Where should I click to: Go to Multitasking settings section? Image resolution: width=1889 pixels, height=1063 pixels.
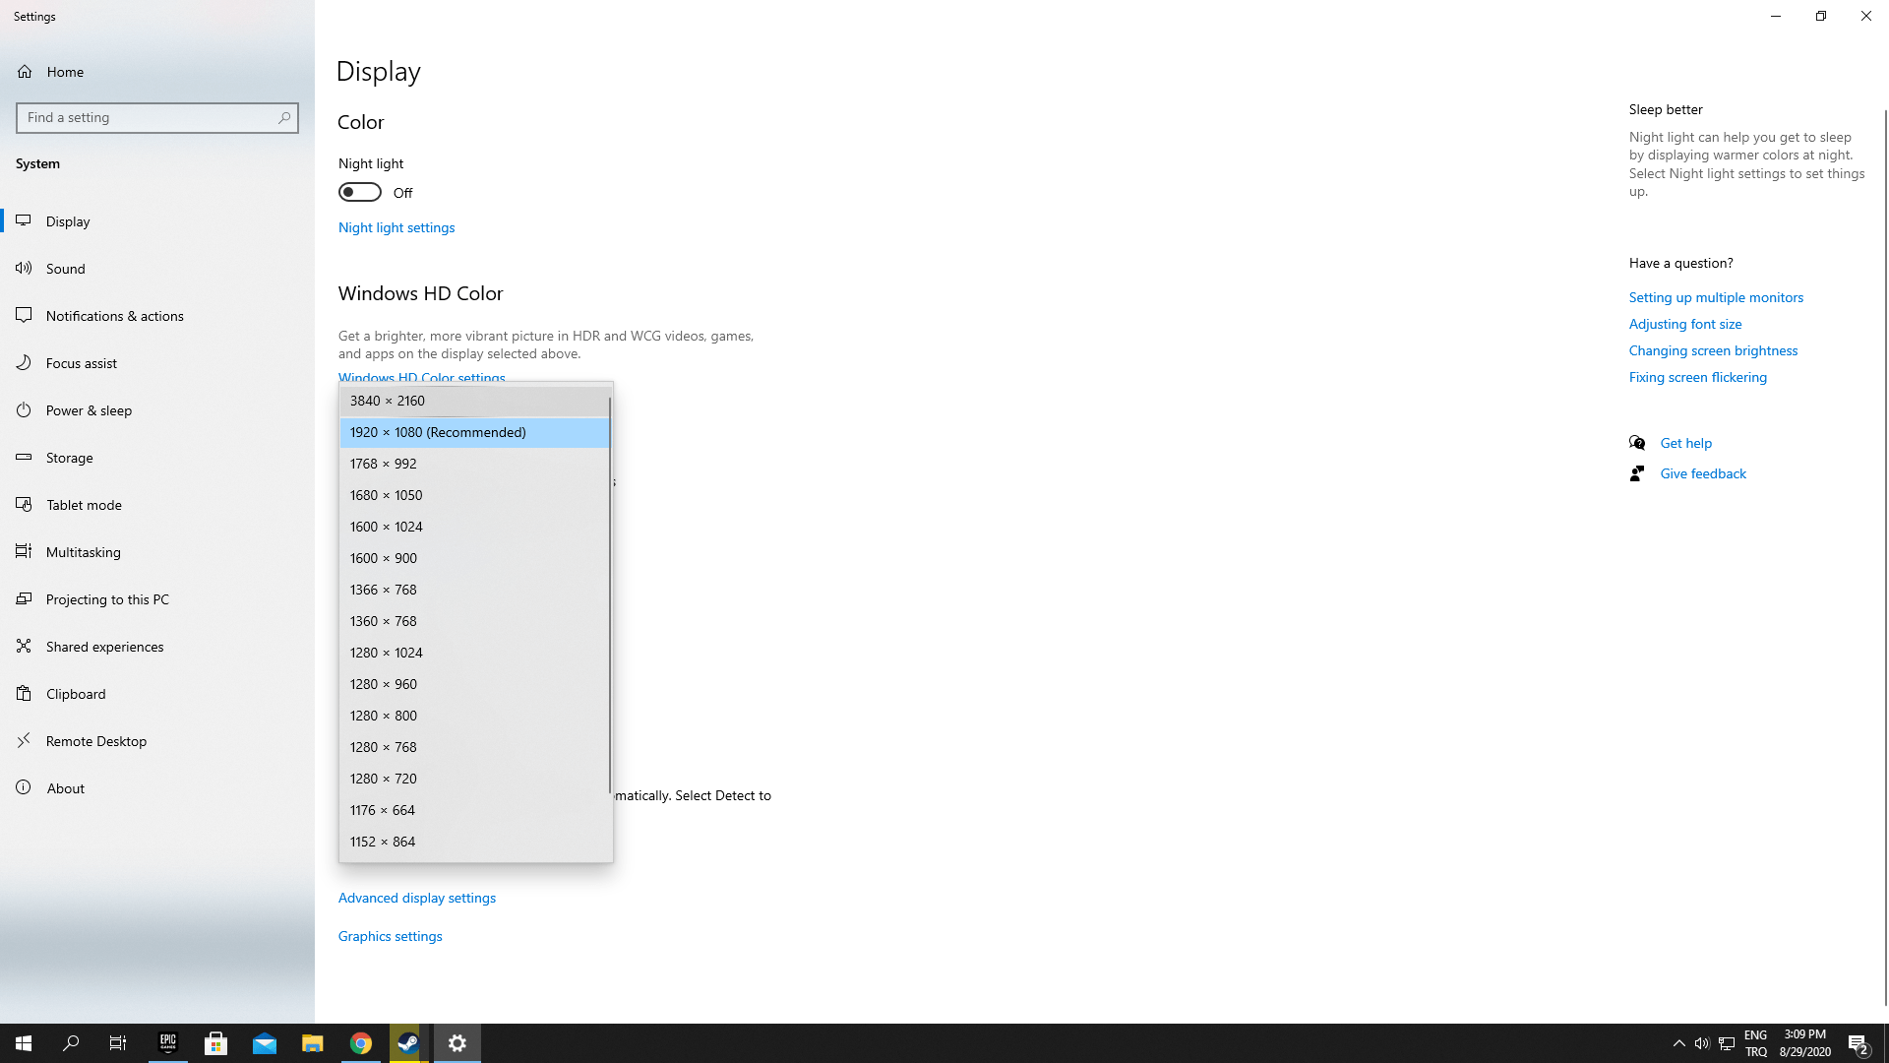83,552
